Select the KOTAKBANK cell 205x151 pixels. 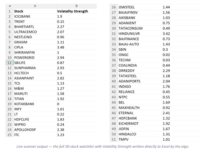(35, 104)
